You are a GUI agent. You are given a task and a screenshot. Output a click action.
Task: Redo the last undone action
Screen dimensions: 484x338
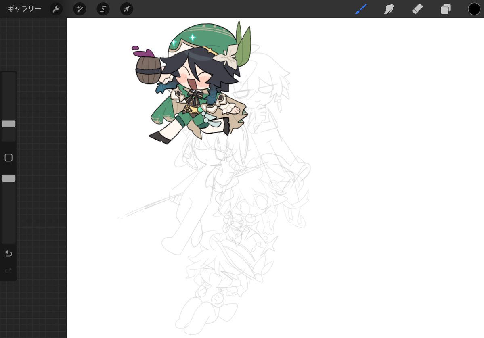point(8,271)
